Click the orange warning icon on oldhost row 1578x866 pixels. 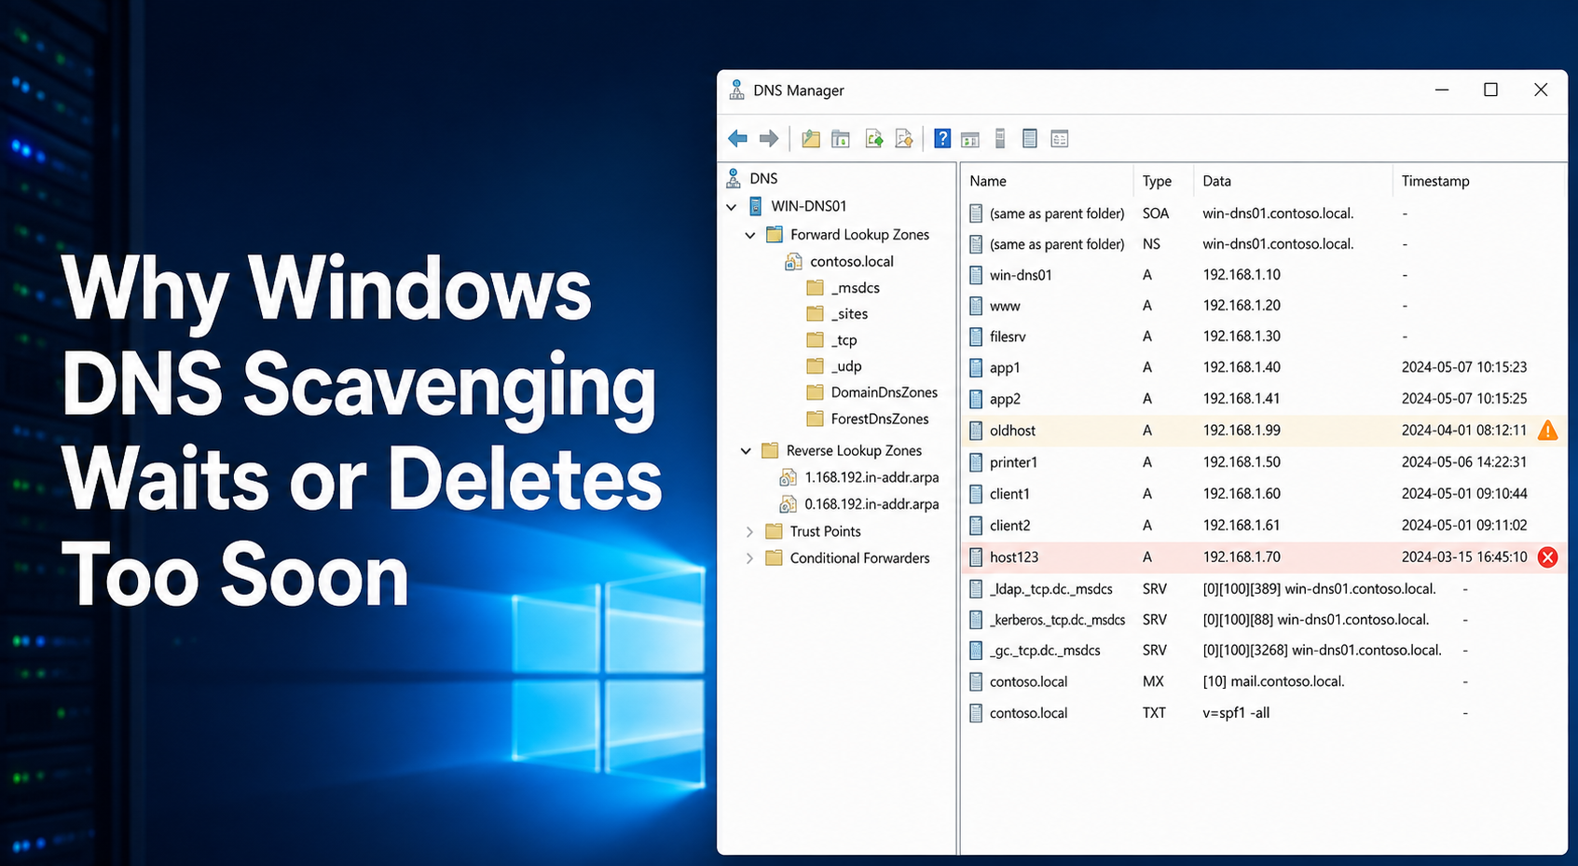pos(1547,430)
